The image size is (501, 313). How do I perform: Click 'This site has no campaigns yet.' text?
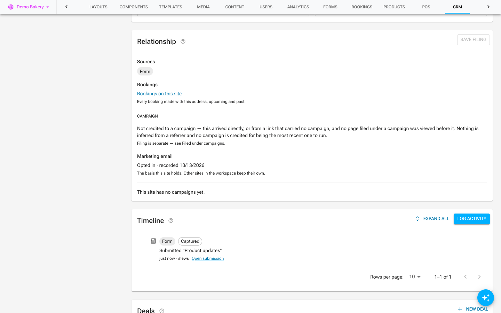click(x=171, y=192)
